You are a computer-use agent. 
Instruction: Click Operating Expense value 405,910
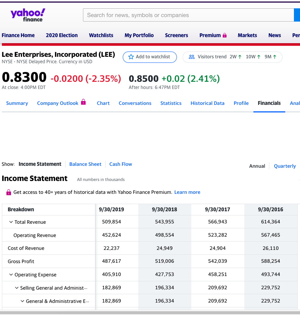(x=111, y=274)
